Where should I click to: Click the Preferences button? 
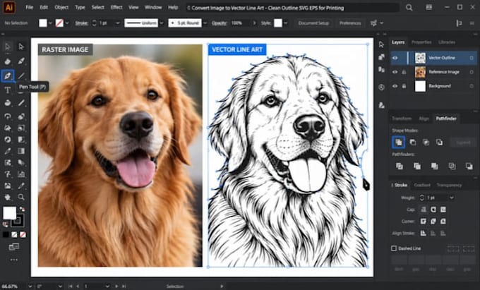point(350,23)
